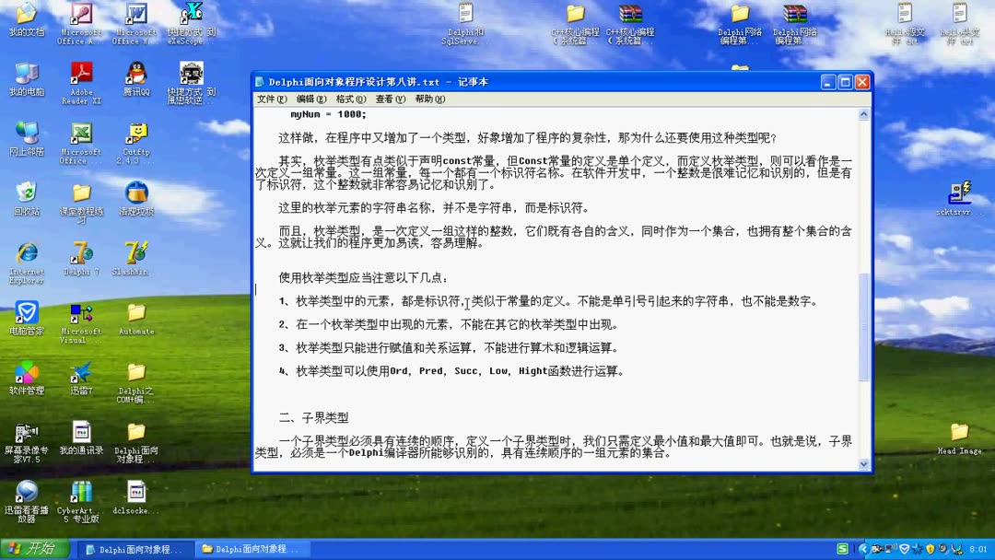Launch Delphi 7 from the desktop

point(81,253)
